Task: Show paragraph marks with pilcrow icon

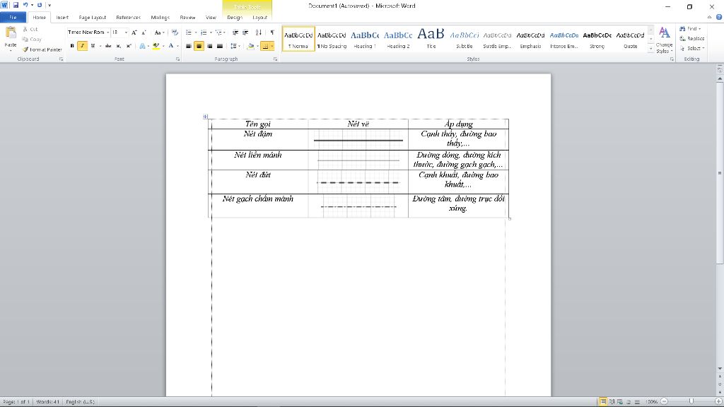Action: click(x=272, y=33)
